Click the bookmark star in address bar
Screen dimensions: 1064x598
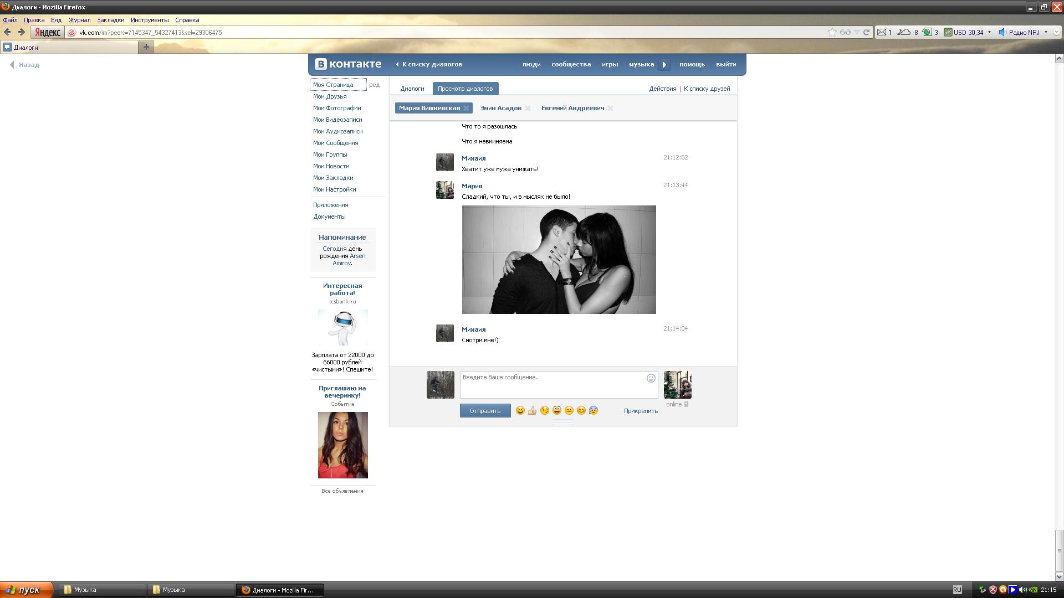click(832, 32)
